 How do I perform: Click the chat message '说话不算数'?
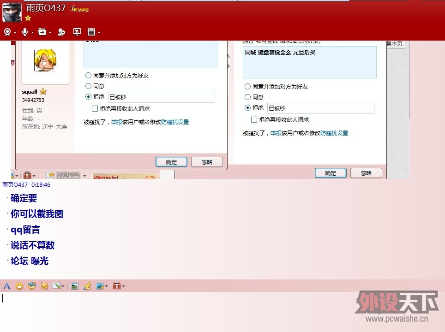click(32, 245)
